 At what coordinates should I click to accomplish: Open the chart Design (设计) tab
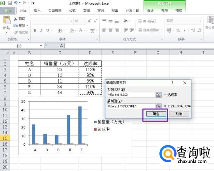[150, 10]
